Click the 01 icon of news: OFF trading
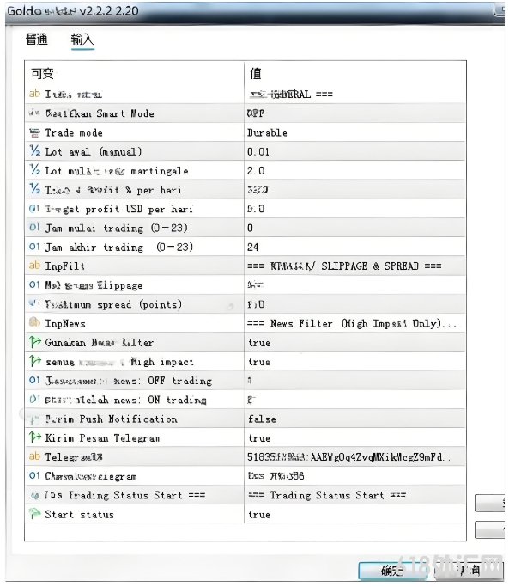Image resolution: width=509 pixels, height=587 pixels. (x=34, y=381)
